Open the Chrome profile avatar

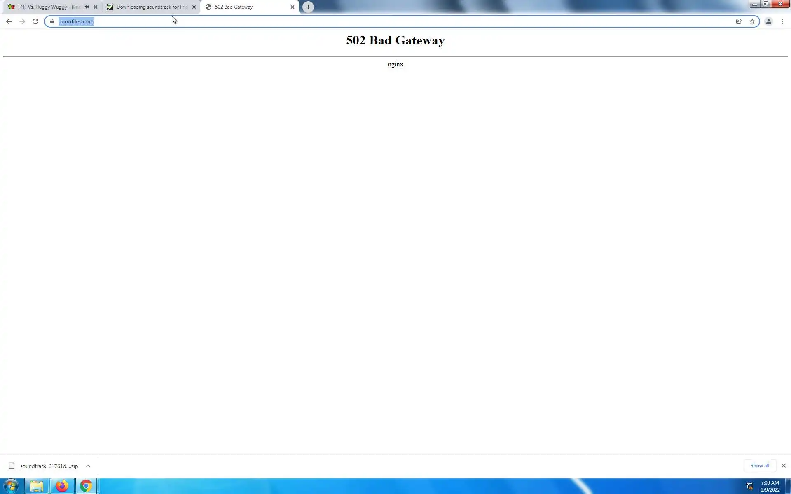point(768,21)
